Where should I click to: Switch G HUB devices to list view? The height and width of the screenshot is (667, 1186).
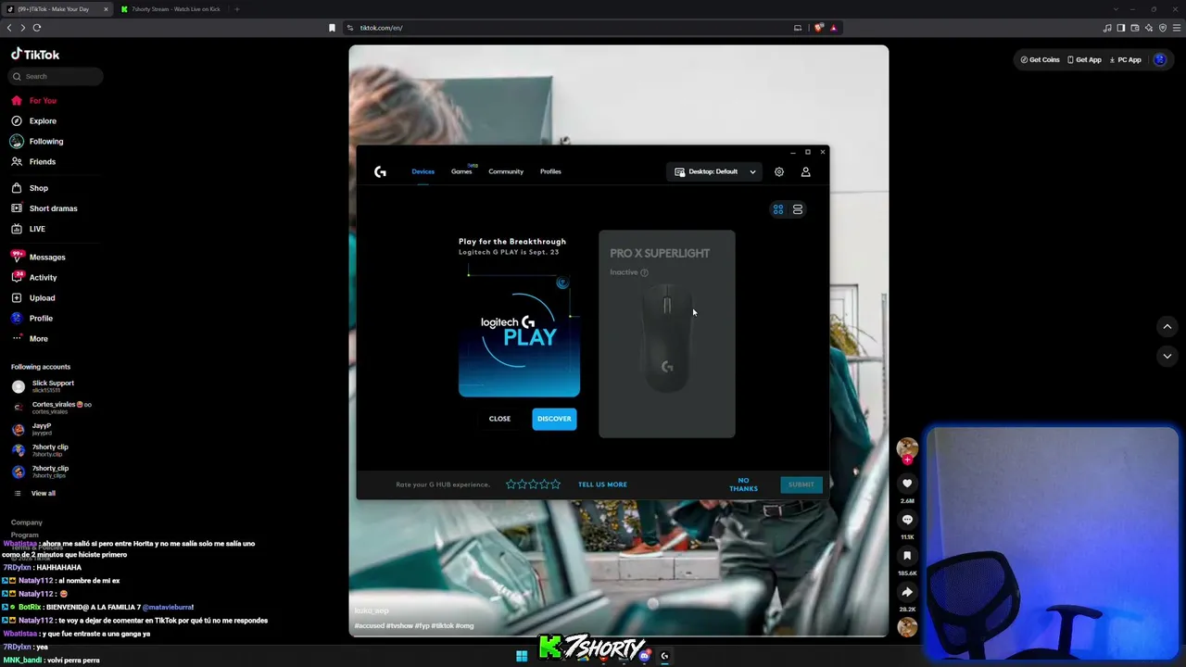798,209
